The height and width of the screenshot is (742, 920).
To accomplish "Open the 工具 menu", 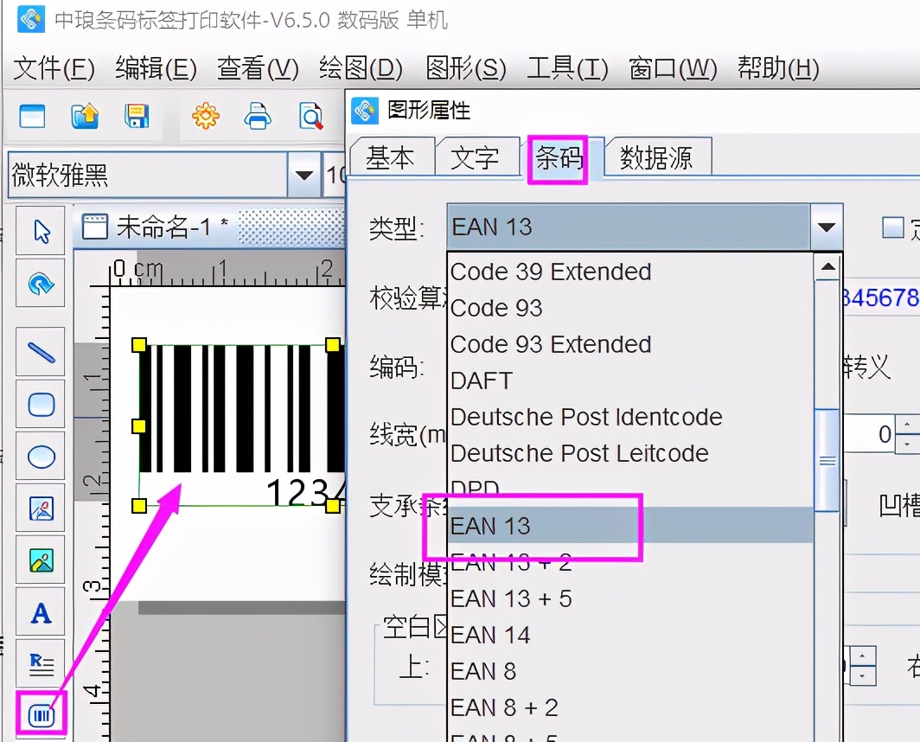I will (x=566, y=68).
